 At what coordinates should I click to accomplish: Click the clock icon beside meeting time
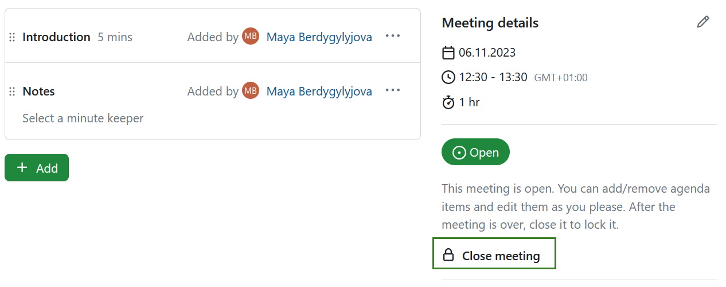(448, 77)
